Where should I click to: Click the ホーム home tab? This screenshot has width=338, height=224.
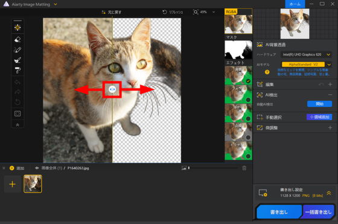[295, 4]
